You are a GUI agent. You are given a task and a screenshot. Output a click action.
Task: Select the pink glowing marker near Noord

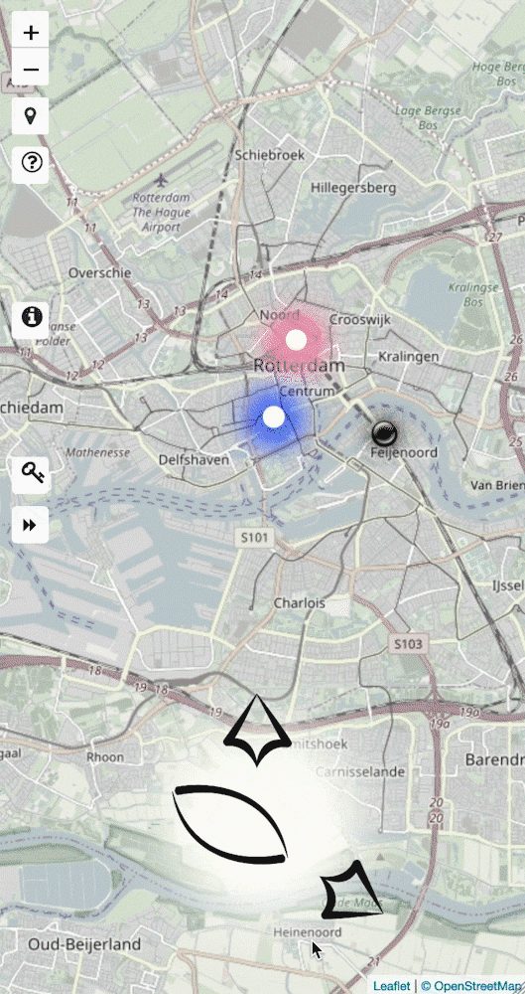(296, 340)
